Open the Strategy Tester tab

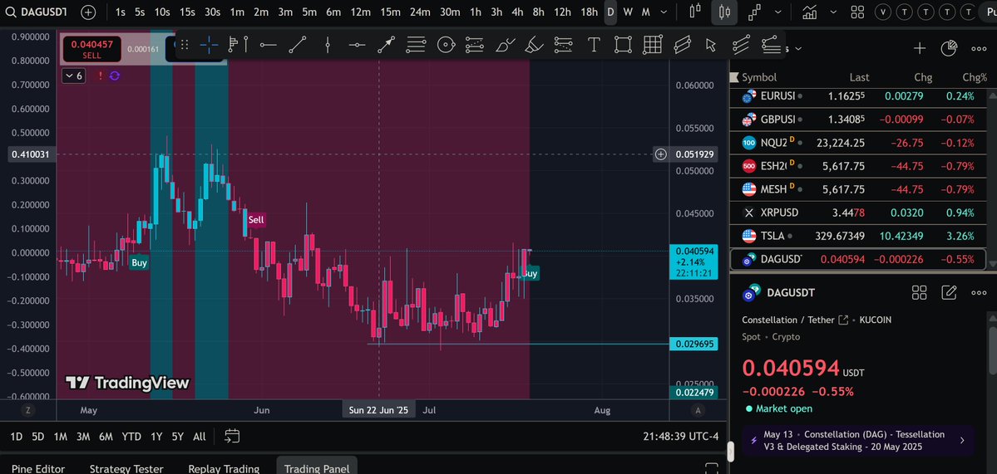126,468
